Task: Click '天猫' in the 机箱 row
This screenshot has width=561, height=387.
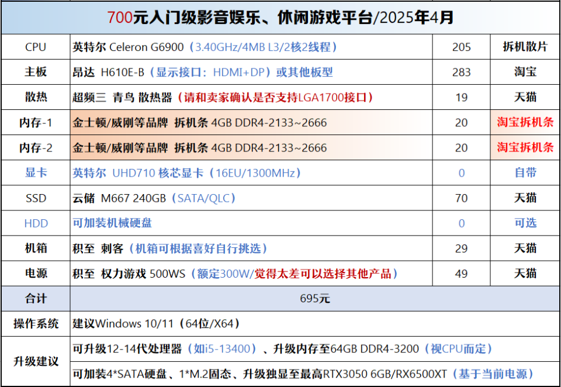Action: point(525,248)
